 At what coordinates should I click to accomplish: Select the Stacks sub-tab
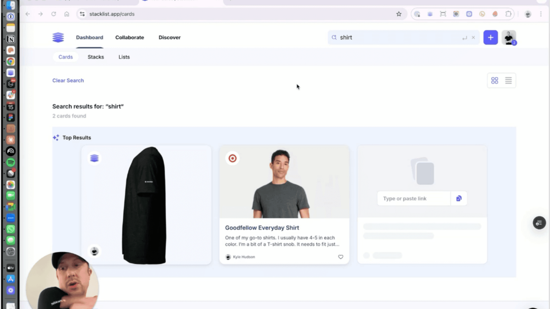point(96,57)
